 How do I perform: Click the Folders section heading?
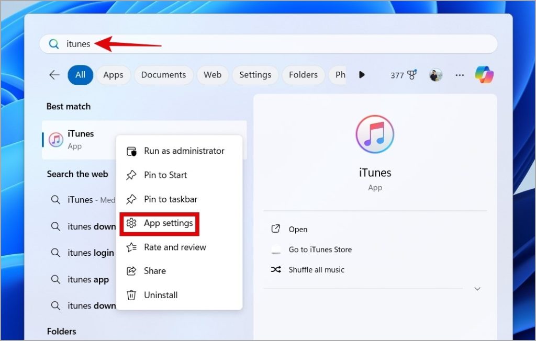pos(62,331)
